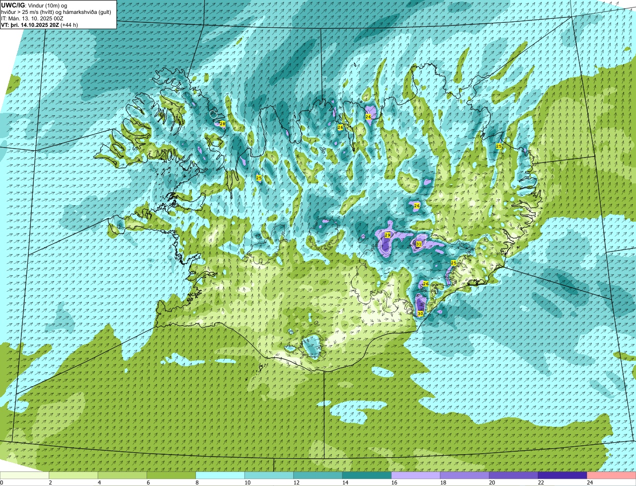This screenshot has width=636, height=486.
Task: Pick the 22–24 m/s dark indigo legend swatch
Action: 562,475
